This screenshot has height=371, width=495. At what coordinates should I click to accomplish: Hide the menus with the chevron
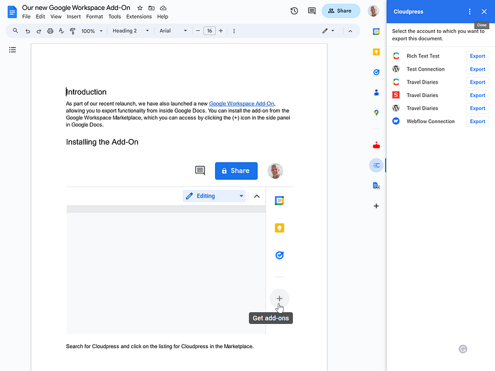(x=350, y=31)
